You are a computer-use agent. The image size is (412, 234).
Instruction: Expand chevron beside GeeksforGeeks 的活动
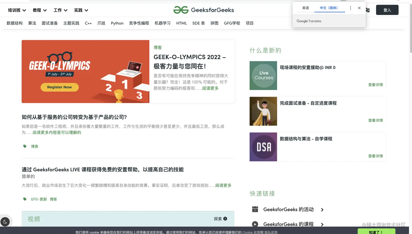pyautogui.click(x=322, y=209)
